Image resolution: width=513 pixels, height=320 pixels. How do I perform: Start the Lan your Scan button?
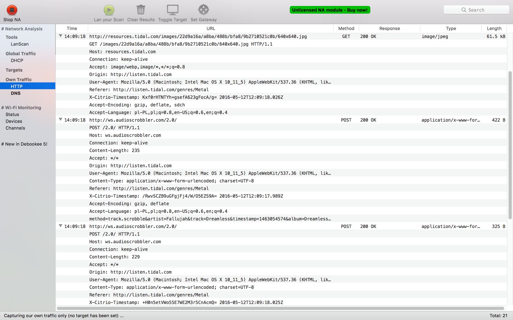tap(109, 10)
